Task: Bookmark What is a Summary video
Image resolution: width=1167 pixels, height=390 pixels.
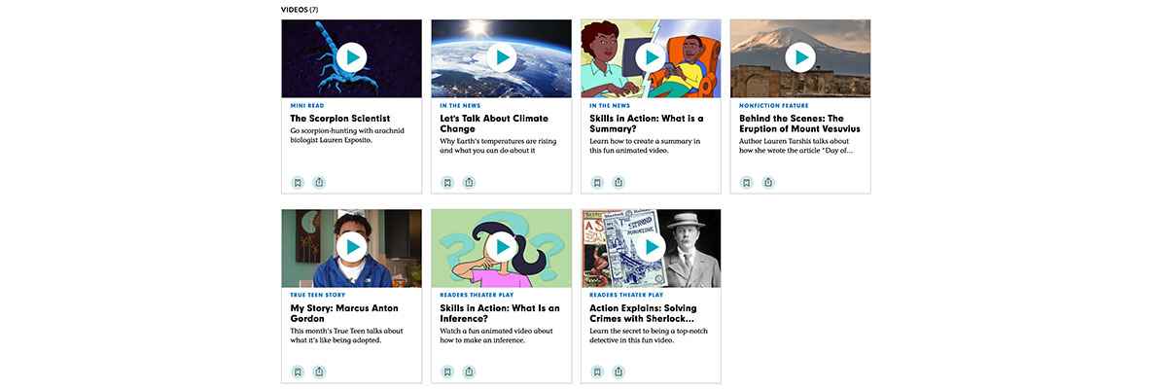Action: point(597,183)
